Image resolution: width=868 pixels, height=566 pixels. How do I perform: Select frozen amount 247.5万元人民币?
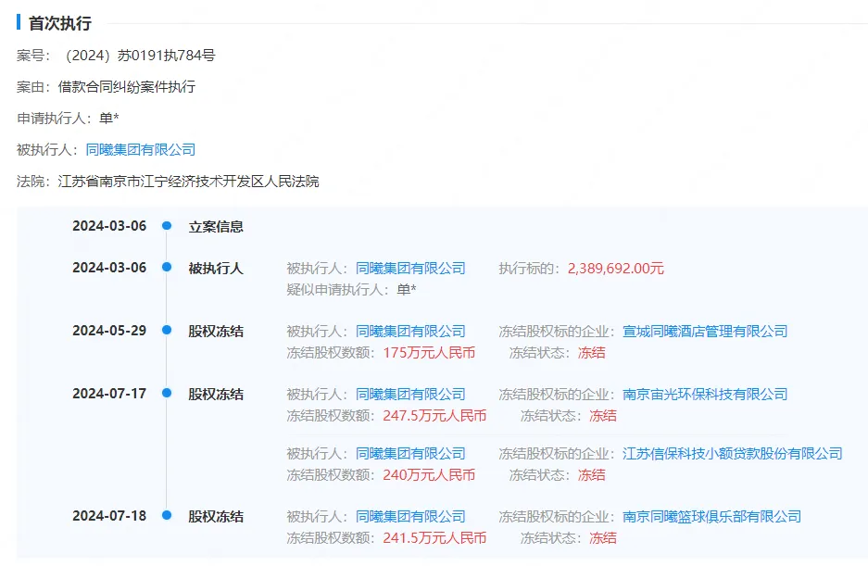[x=434, y=416]
